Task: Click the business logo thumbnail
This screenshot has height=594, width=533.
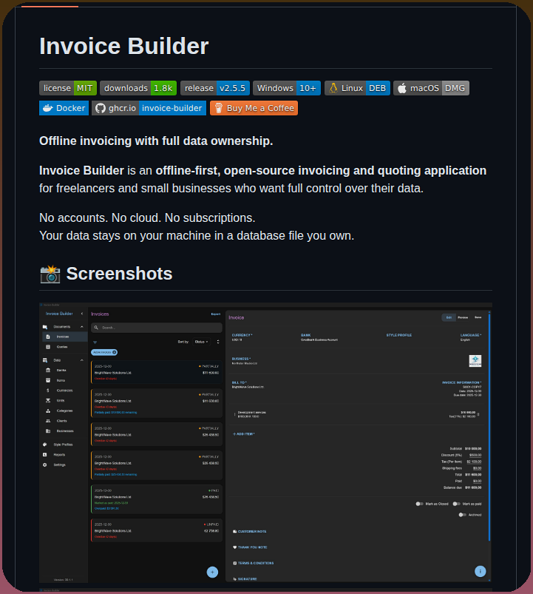Action: [475, 361]
